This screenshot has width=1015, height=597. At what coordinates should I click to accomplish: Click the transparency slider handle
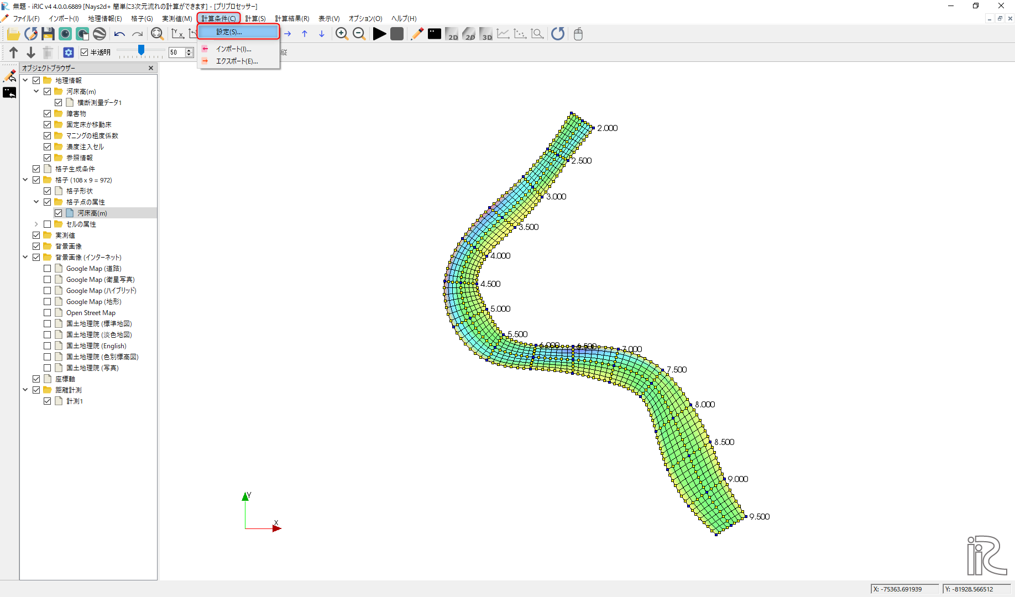point(142,50)
